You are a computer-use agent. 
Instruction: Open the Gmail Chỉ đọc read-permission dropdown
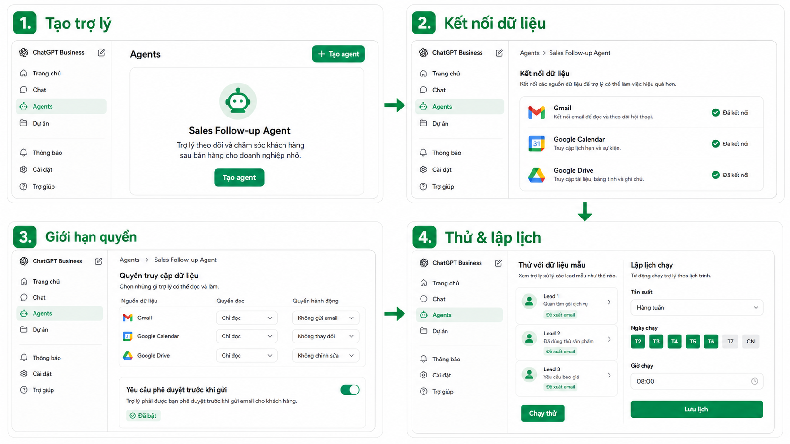(247, 318)
